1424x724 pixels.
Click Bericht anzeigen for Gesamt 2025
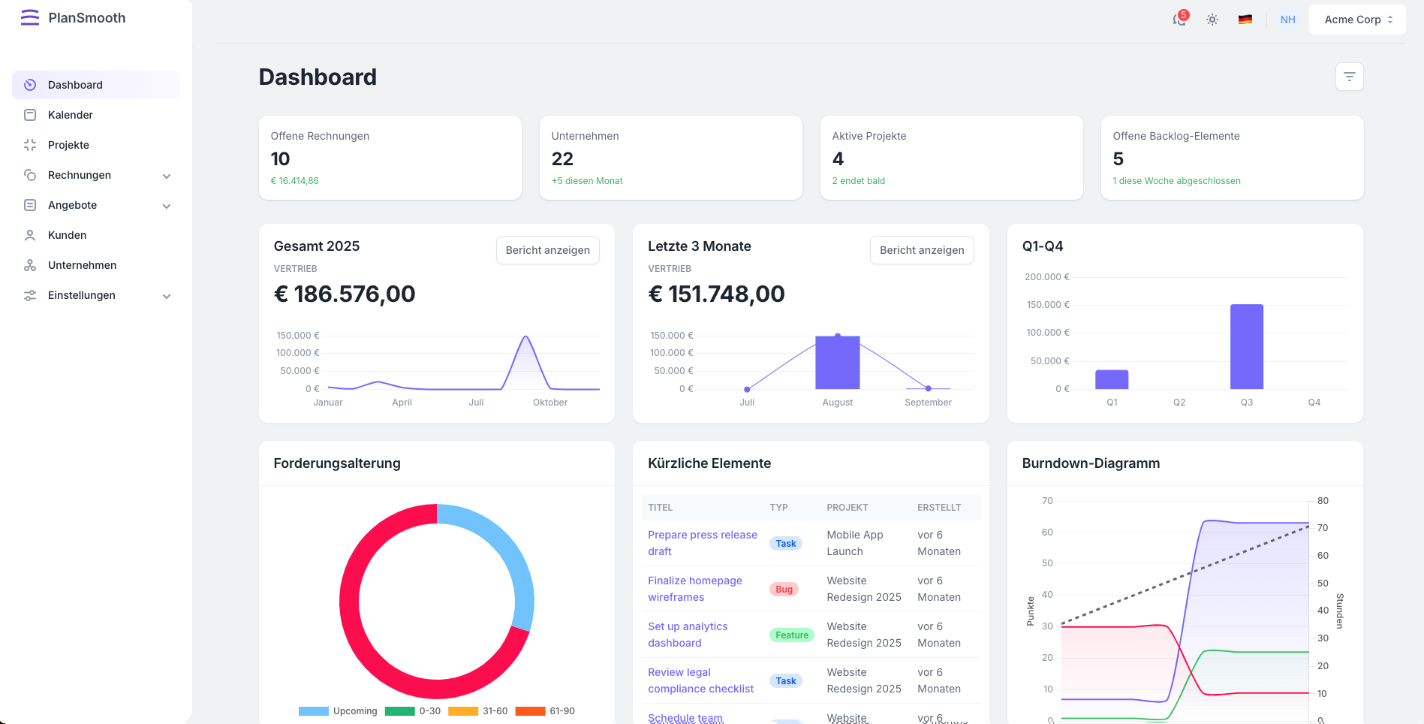(547, 250)
